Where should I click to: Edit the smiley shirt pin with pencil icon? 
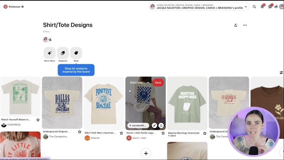[x=154, y=126]
